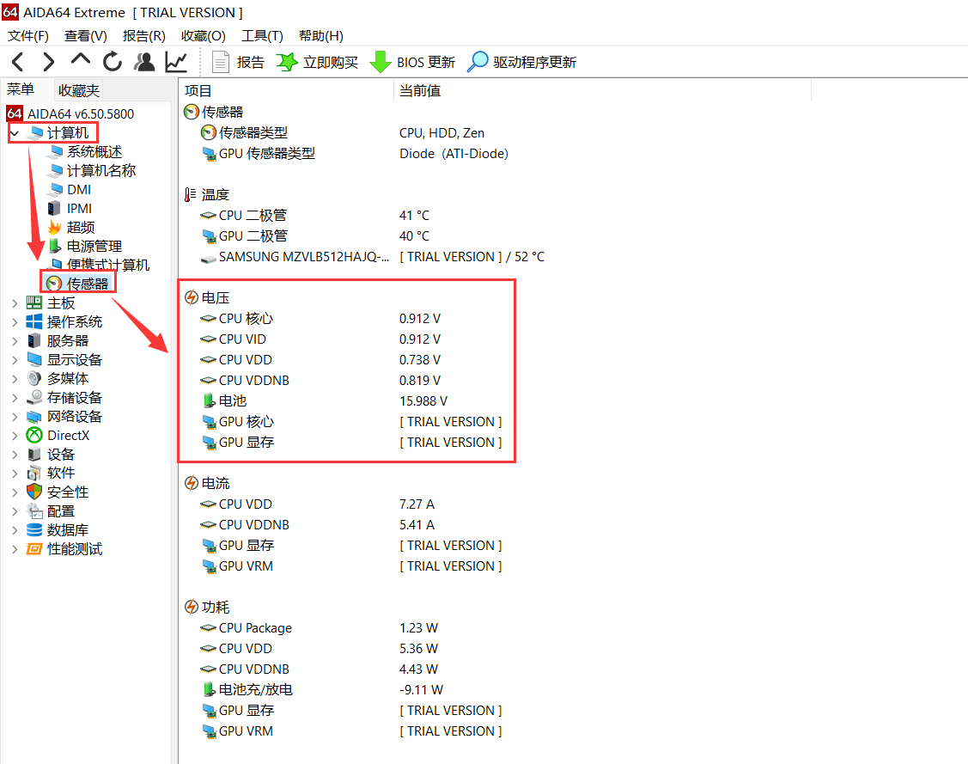Click the refresh icon in the toolbar
Viewport: 968px width, 764px height.
click(112, 61)
